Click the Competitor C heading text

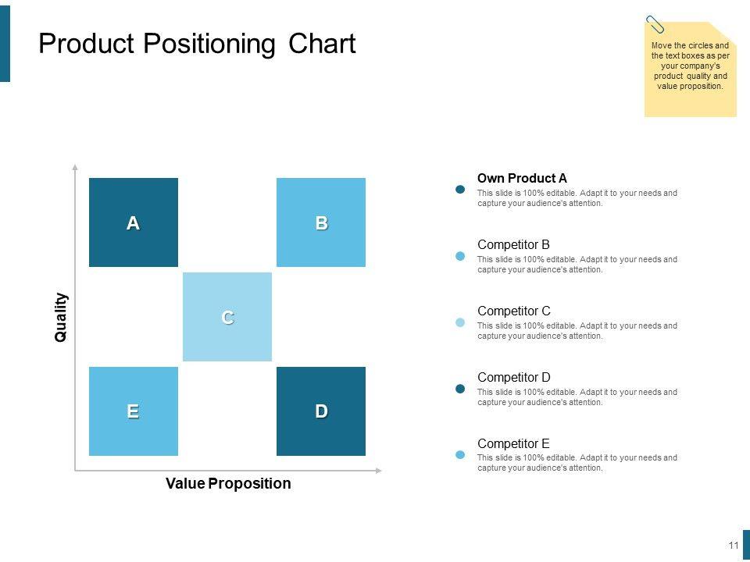click(513, 311)
